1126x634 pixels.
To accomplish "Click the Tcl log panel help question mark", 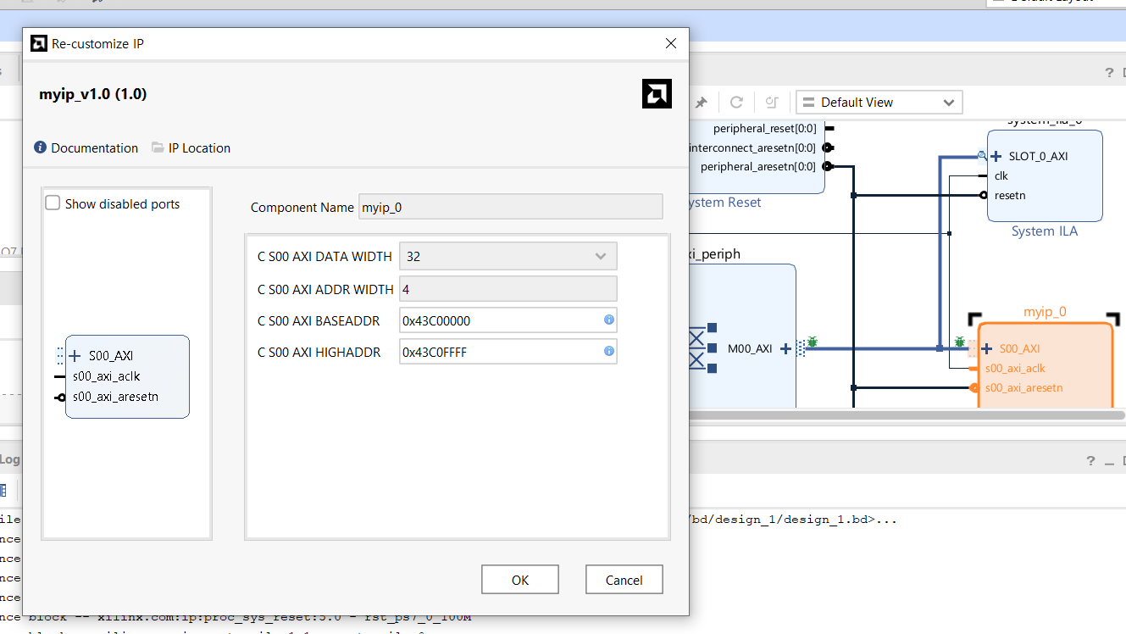I will (1091, 461).
